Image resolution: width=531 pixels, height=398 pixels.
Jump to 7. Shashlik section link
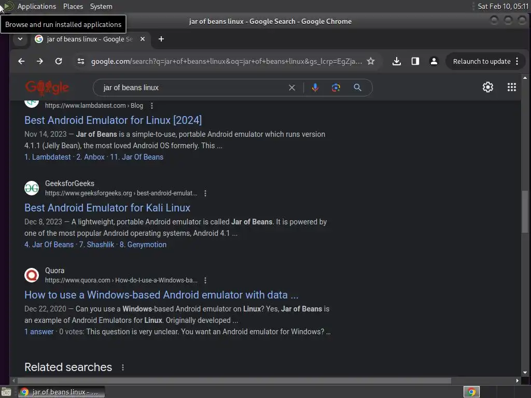[97, 245]
